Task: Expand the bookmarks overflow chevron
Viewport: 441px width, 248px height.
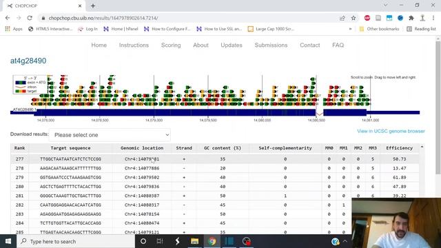Action: point(350,29)
